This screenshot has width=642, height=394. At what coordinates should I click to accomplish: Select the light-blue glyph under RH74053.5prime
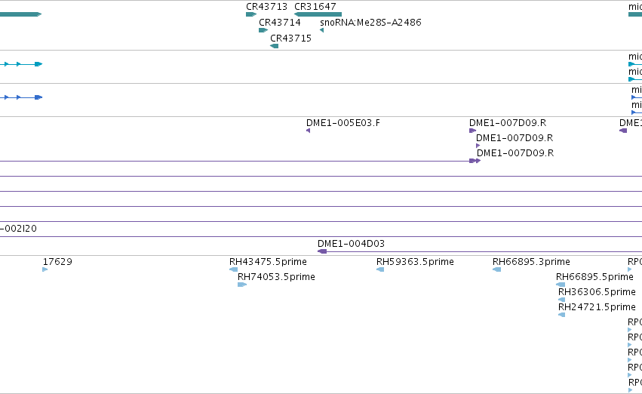pos(242,285)
